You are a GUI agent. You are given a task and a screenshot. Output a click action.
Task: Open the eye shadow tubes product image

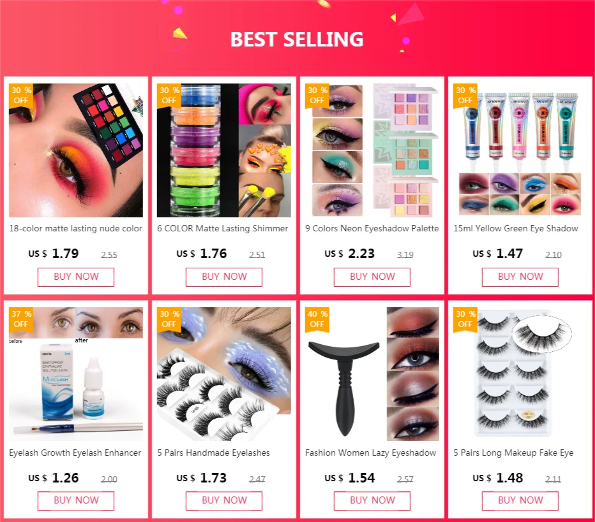tap(520, 150)
